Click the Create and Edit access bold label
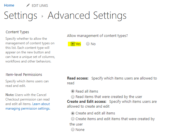The height and width of the screenshot is (138, 179). point(87,101)
